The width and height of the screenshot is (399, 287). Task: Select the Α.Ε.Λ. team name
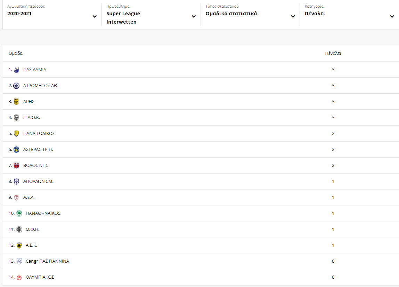click(29, 197)
